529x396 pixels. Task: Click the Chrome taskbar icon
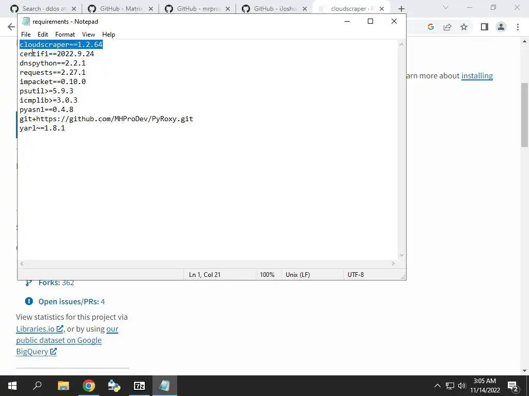[89, 386]
